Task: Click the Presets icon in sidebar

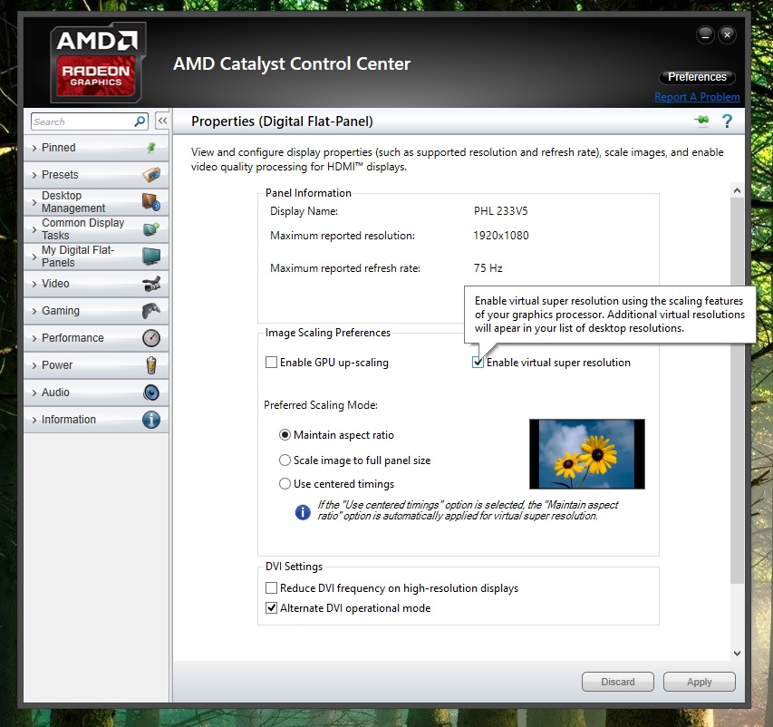Action: click(x=151, y=175)
